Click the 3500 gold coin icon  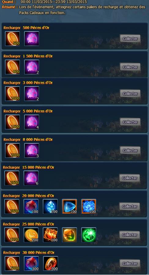[x=12, y=206]
